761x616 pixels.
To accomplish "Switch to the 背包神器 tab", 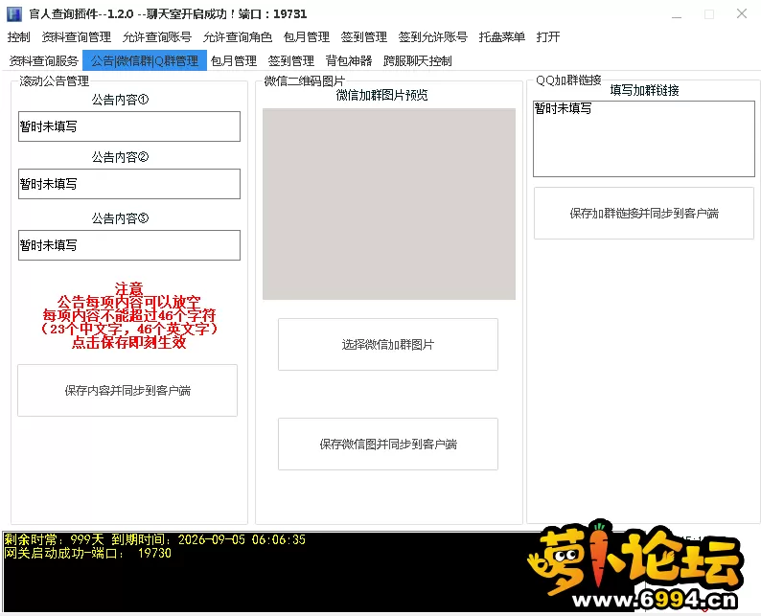I will (349, 60).
